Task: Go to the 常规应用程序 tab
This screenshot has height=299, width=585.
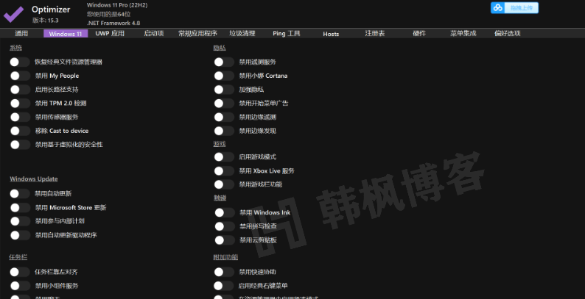Action: tap(197, 34)
